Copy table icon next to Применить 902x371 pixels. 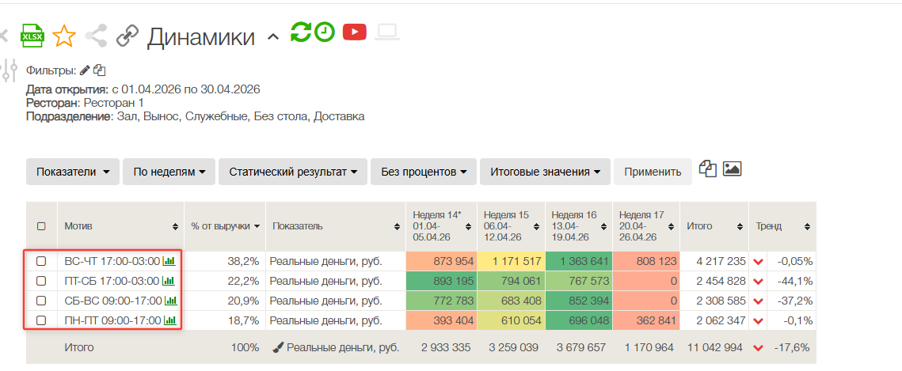[x=707, y=168]
